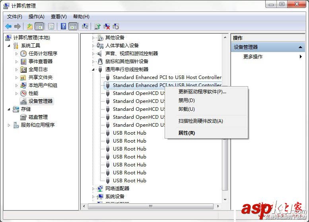The image size is (309, 222).
Task: Choose 扫描检测硬件改动(A) in context menu
Action: coord(206,121)
